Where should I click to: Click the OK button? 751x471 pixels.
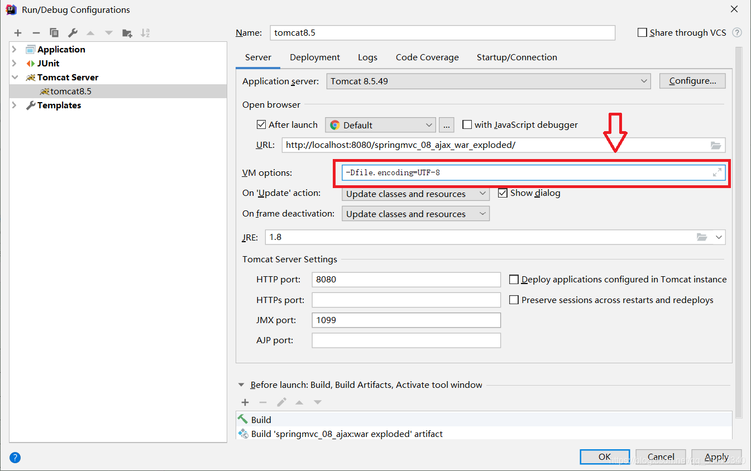(x=605, y=457)
